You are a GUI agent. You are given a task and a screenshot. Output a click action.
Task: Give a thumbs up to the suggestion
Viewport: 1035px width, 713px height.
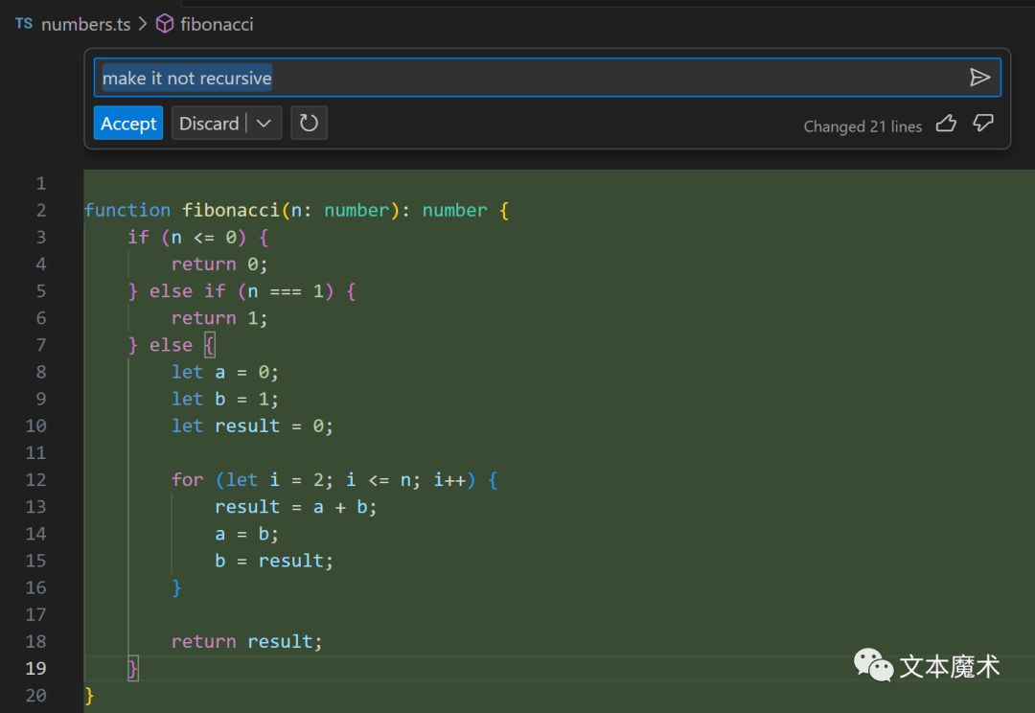[946, 124]
